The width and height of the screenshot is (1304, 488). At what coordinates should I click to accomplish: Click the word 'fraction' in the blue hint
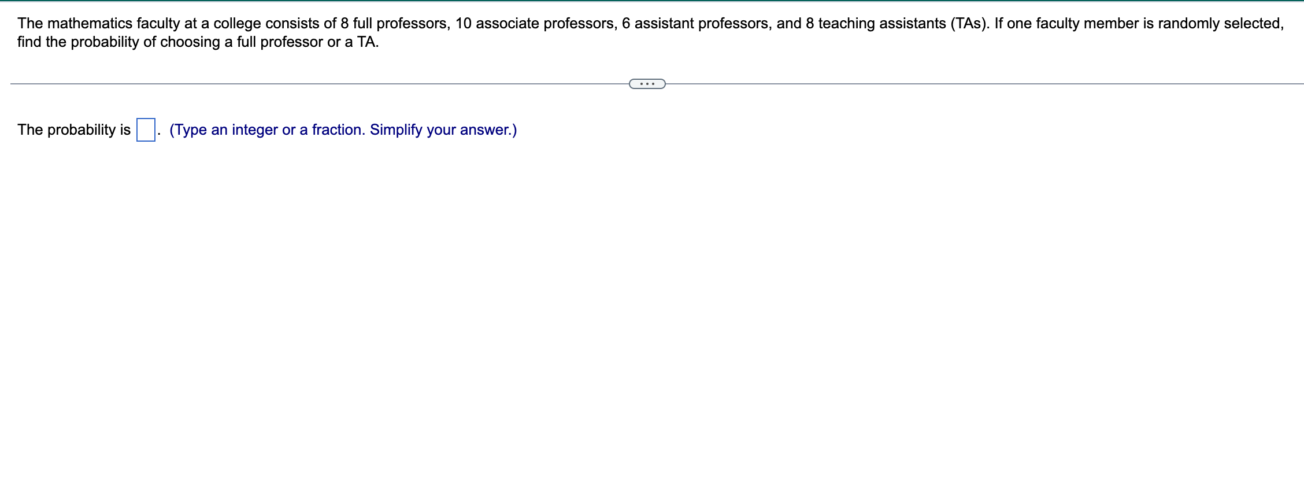pos(337,130)
